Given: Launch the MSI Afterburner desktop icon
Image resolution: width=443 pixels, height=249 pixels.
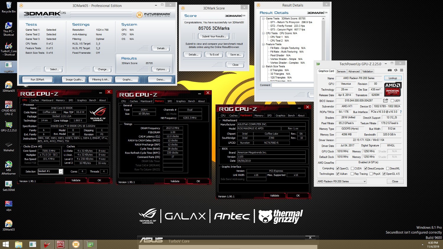Looking at the screenshot, I should tap(9, 168).
